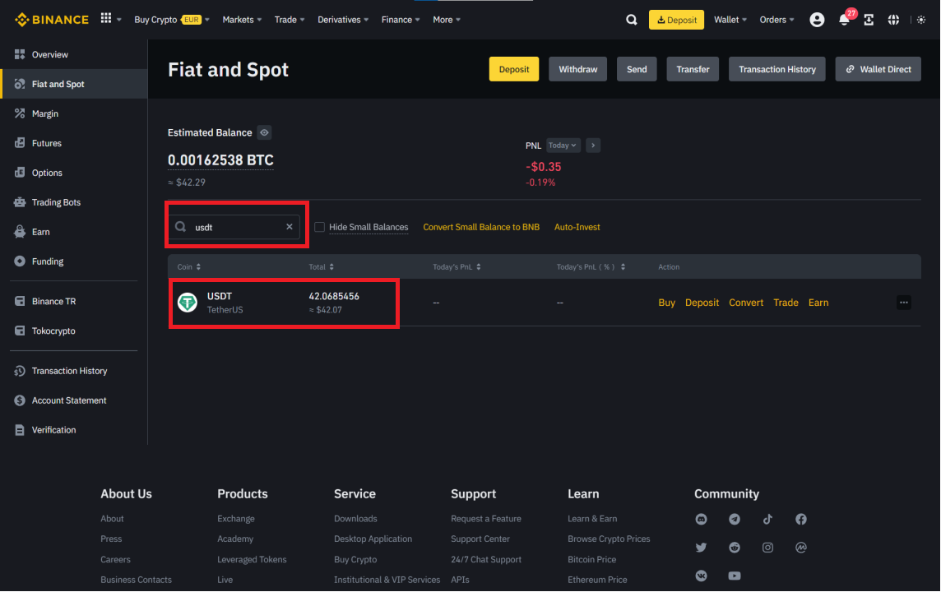
Task: Click the USDT Tether coin icon
Action: tap(188, 303)
